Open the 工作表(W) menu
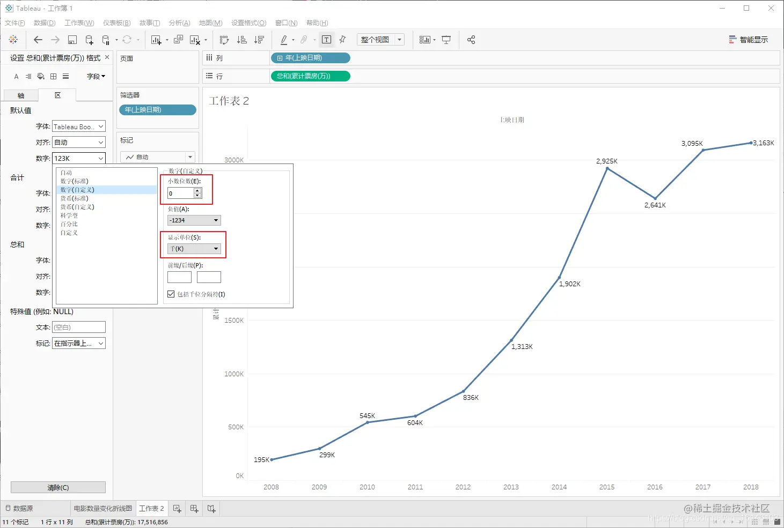 pos(79,23)
